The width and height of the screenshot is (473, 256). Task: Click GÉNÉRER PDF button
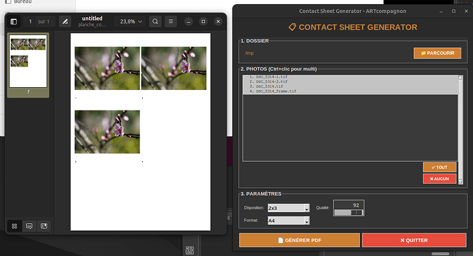coord(299,240)
